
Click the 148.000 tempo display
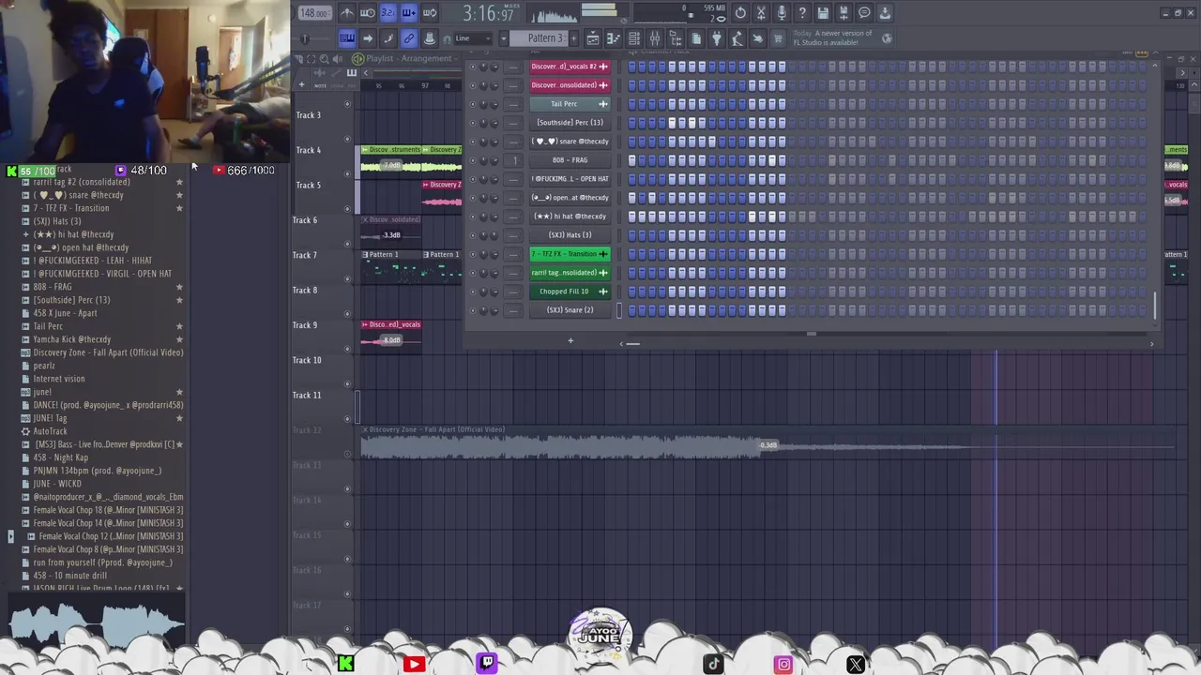pyautogui.click(x=313, y=13)
